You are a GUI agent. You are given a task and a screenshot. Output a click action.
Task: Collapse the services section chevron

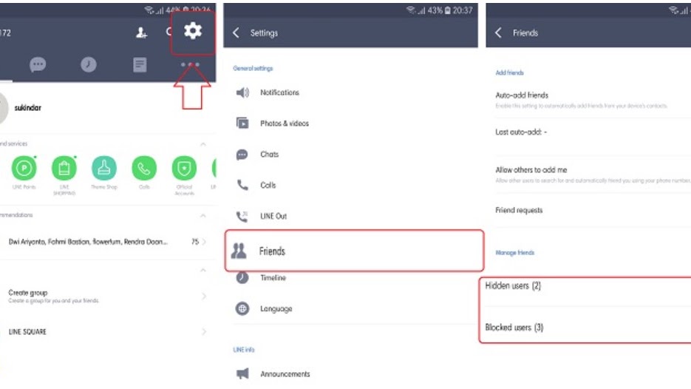(203, 144)
